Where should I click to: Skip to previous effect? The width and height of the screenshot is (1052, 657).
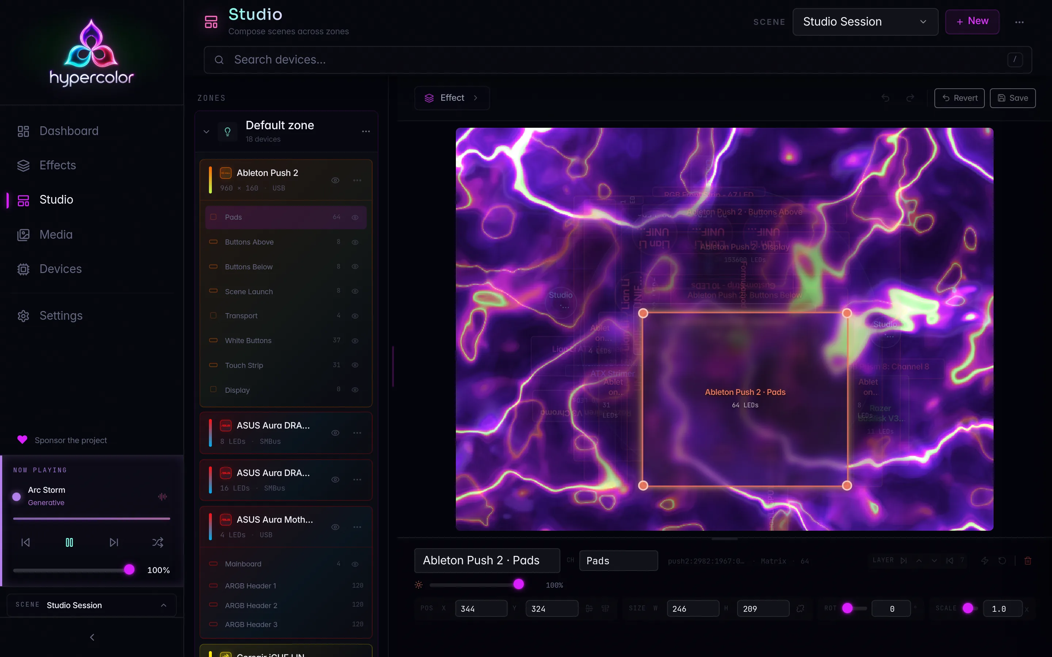click(26, 542)
